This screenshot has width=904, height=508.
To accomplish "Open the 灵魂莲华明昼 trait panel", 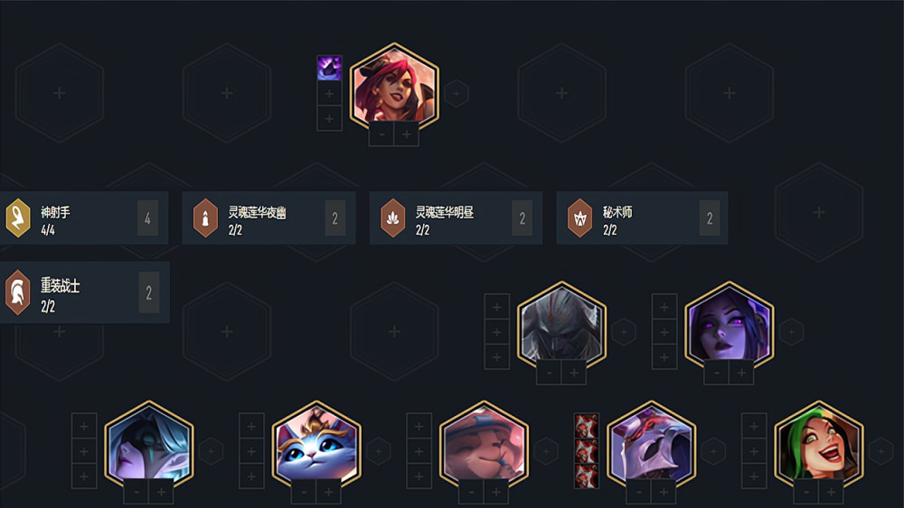I will click(x=456, y=218).
